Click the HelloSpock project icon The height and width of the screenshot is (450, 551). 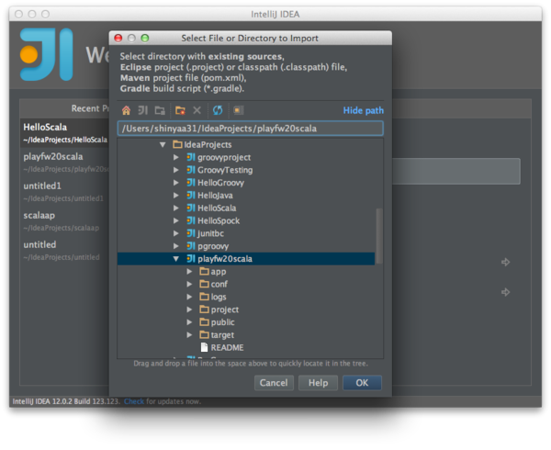[191, 220]
